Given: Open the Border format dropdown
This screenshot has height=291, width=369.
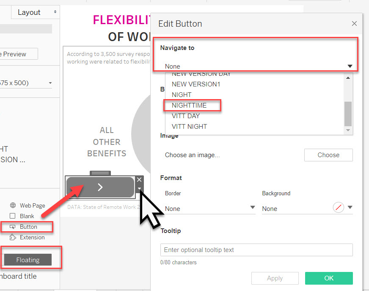Looking at the screenshot, I should point(252,208).
